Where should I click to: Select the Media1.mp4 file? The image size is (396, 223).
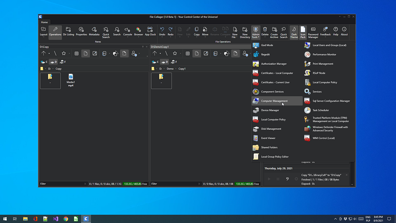click(71, 80)
